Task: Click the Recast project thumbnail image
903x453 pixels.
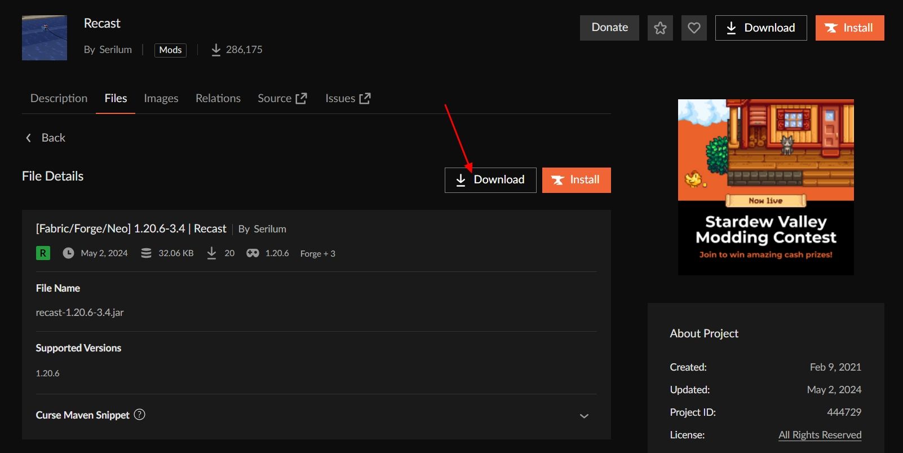Action: pos(45,38)
